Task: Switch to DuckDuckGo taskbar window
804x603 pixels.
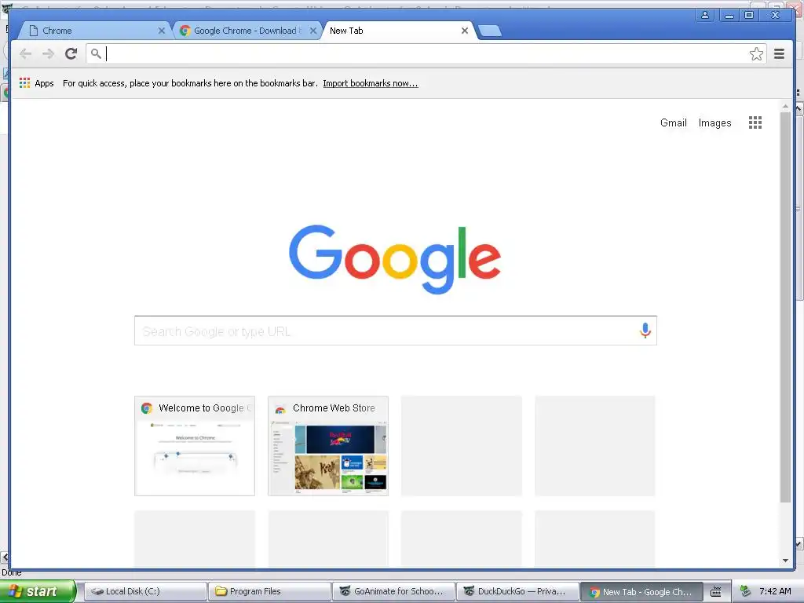Action: point(517,591)
